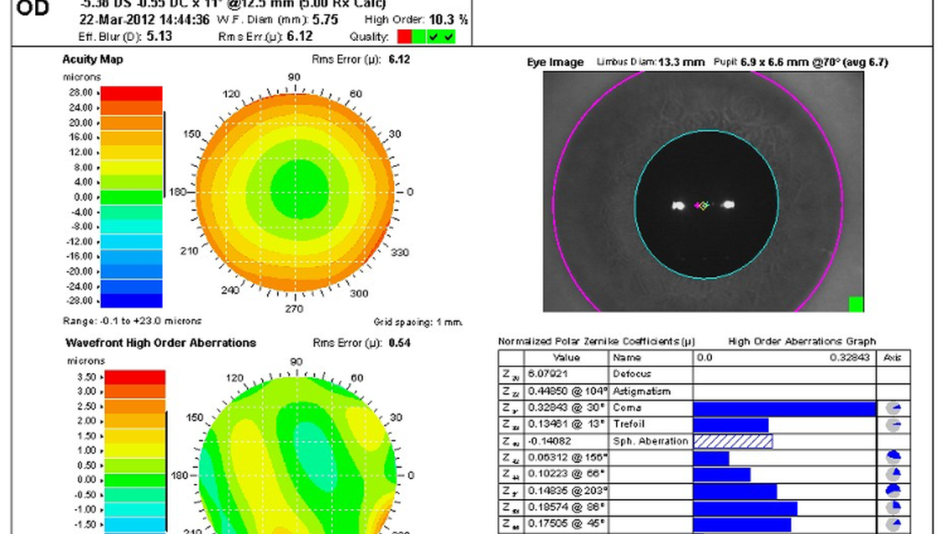This screenshot has height=534, width=950.
Task: Click the Acuity Map heading
Action: 93,59
